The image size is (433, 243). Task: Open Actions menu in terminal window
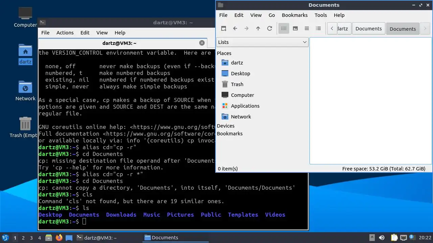point(65,33)
